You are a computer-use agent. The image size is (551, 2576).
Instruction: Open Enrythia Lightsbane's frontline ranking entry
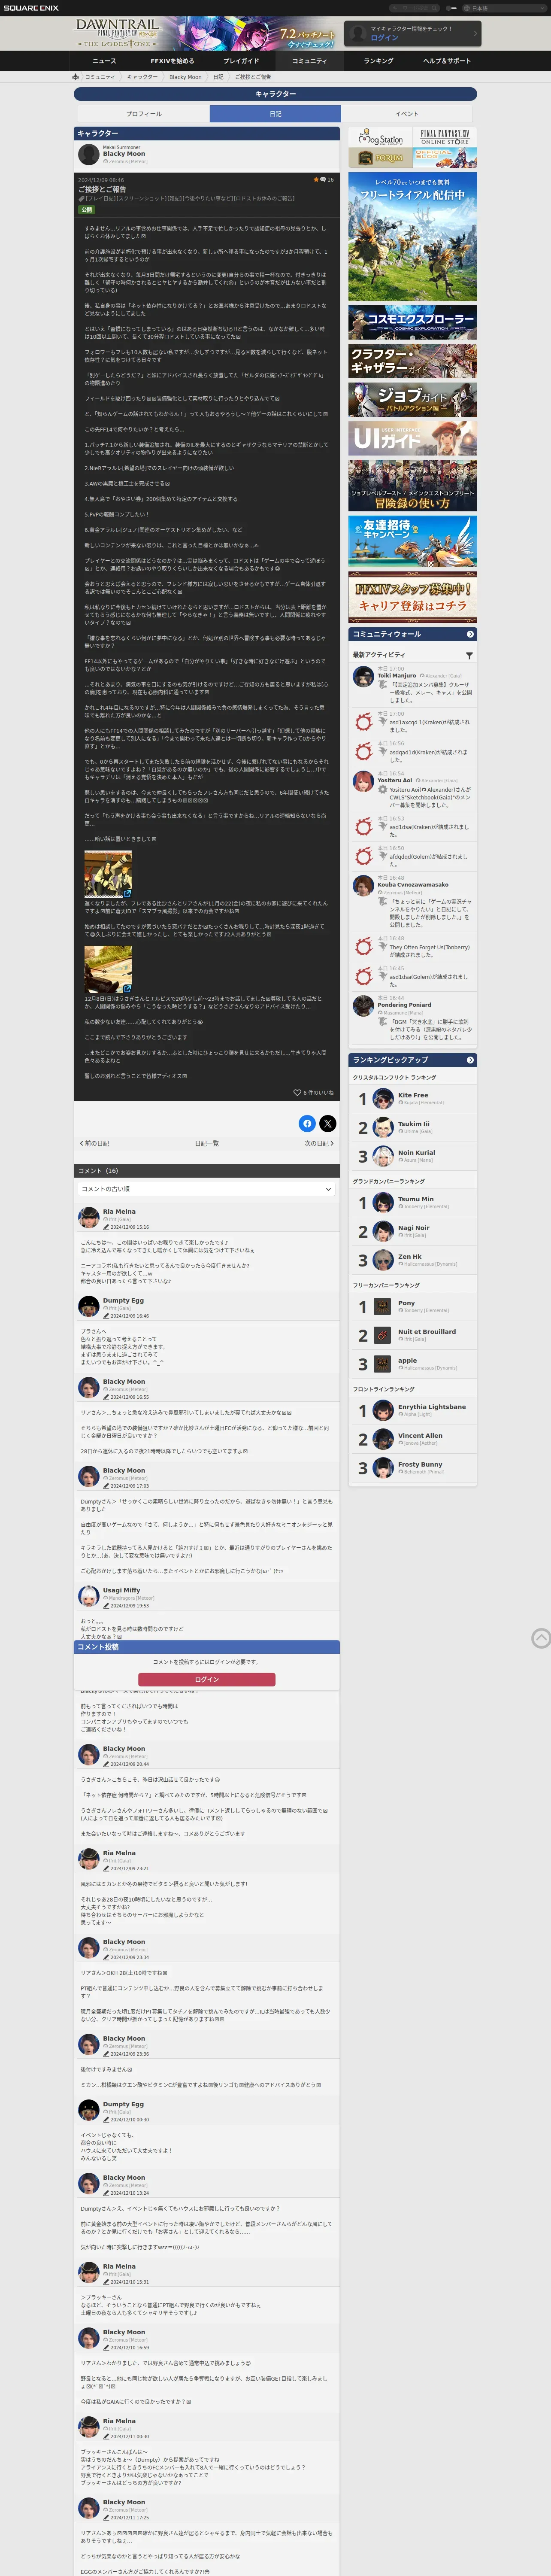click(412, 1411)
